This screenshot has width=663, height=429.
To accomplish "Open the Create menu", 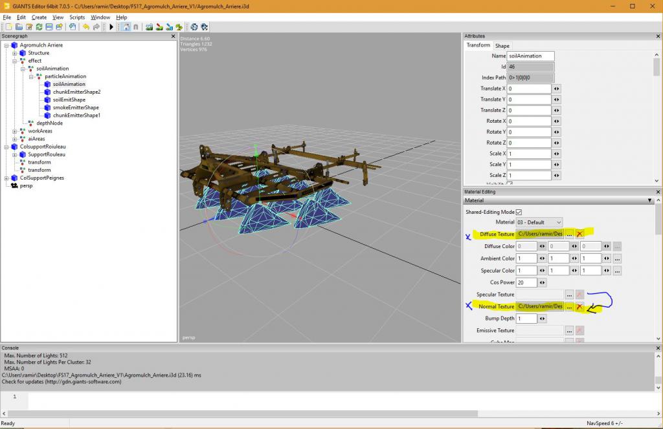I will 39,17.
